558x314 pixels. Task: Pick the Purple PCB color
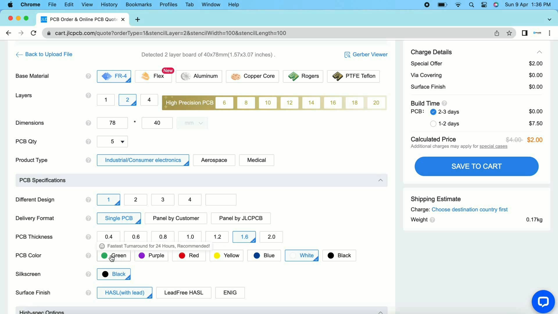pyautogui.click(x=151, y=256)
